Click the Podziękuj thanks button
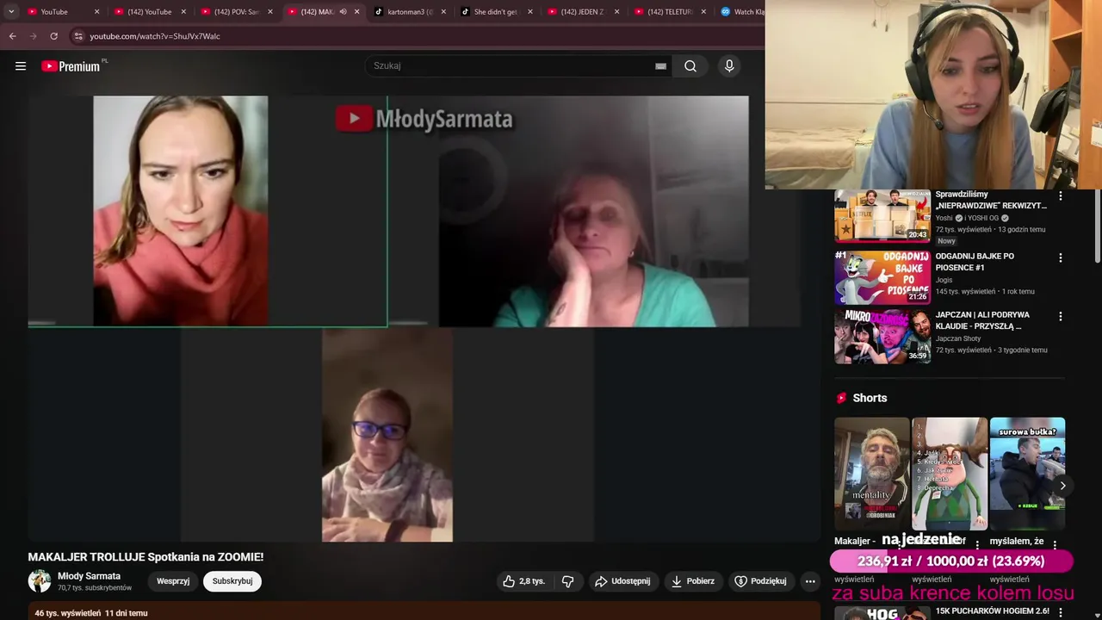The height and width of the screenshot is (620, 1102). pyautogui.click(x=760, y=581)
